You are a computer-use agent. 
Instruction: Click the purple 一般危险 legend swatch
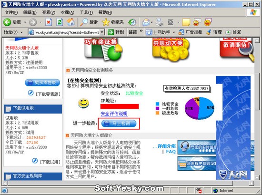click(x=157, y=108)
